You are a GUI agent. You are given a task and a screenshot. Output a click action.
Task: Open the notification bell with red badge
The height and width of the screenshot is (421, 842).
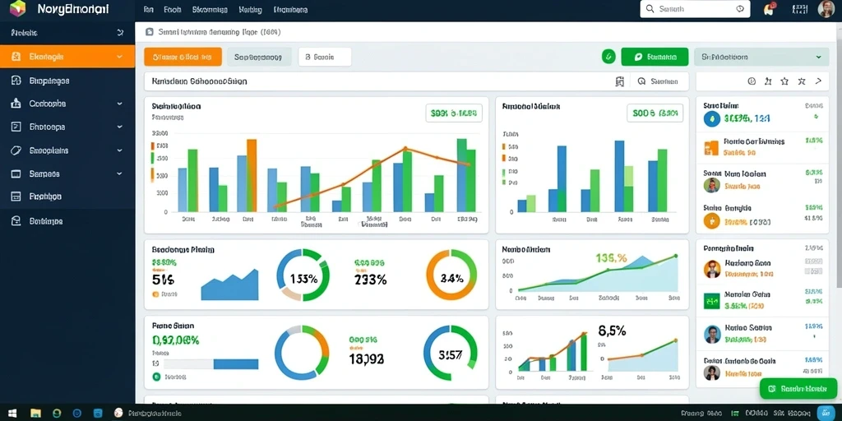point(769,8)
